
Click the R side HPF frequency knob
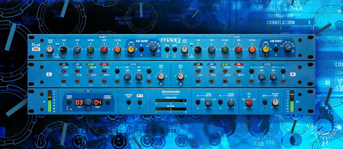pos(261,76)
